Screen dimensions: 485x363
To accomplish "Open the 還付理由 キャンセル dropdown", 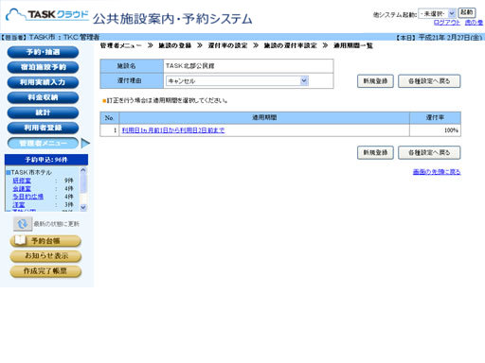I will tap(237, 81).
